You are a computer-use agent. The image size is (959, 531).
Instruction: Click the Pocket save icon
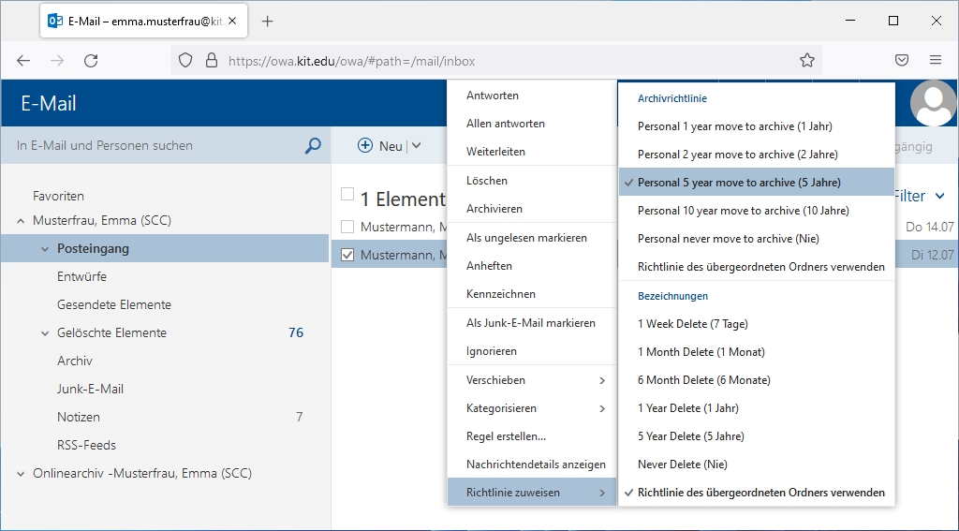[x=902, y=61]
